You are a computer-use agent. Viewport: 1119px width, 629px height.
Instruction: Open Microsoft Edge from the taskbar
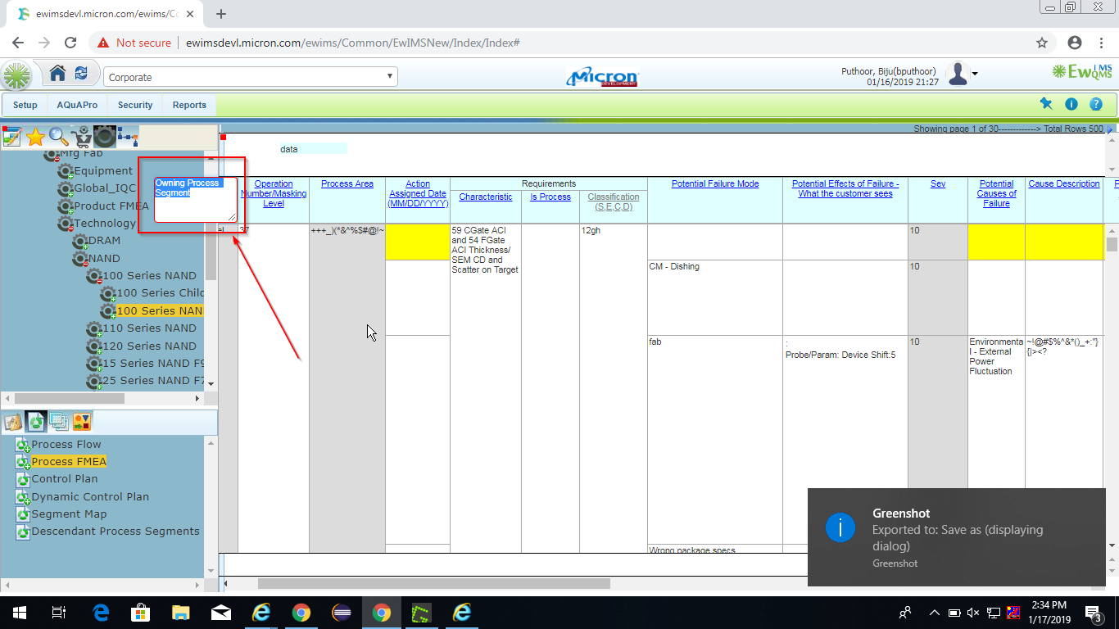pos(101,612)
